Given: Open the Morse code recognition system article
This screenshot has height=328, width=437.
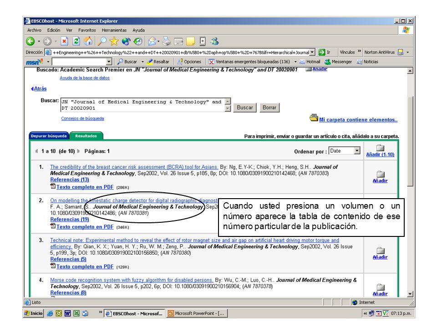Looking at the screenshot, I should click(132, 280).
